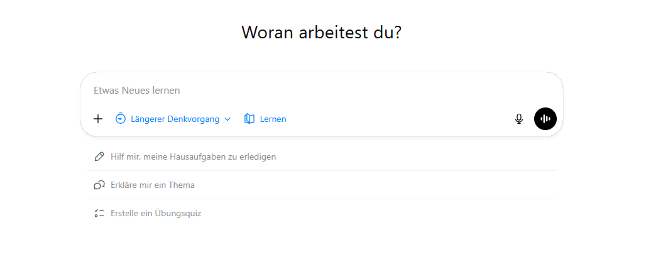Open the Längerer Denkvorgang thinking mode menu

175,119
